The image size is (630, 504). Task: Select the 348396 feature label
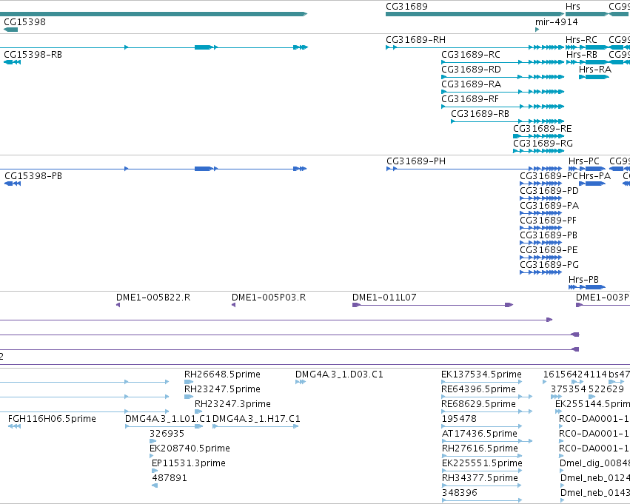[459, 493]
